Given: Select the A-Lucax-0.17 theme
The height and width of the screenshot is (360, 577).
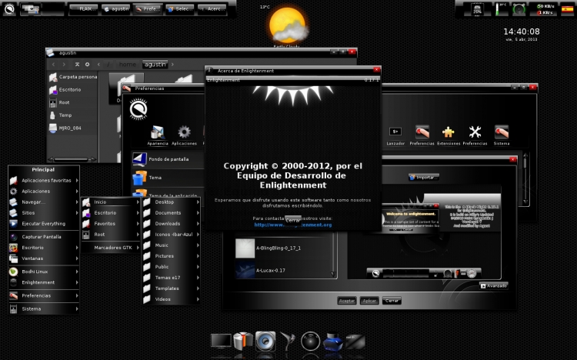Looking at the screenshot, I should pyautogui.click(x=282, y=271).
